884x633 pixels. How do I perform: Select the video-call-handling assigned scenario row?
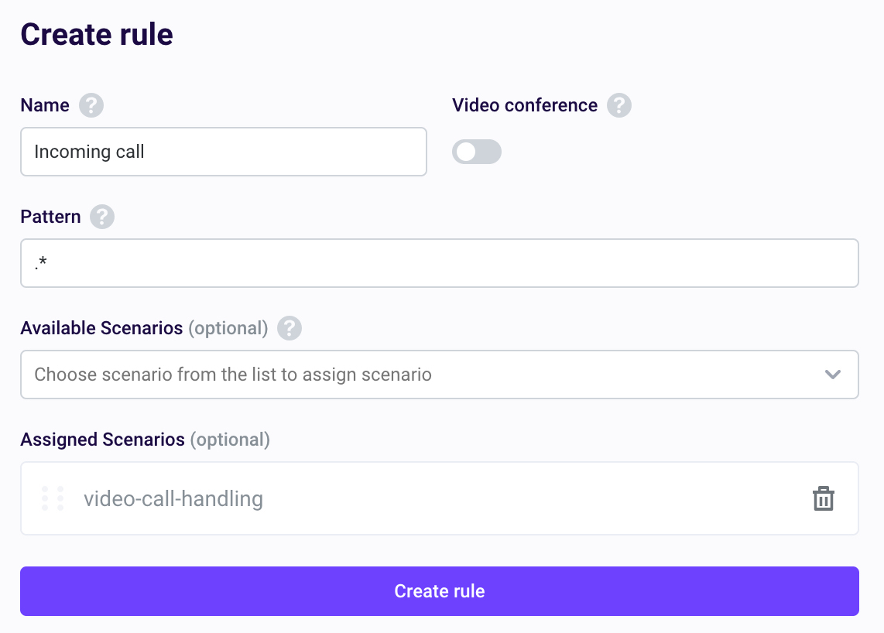click(x=439, y=499)
